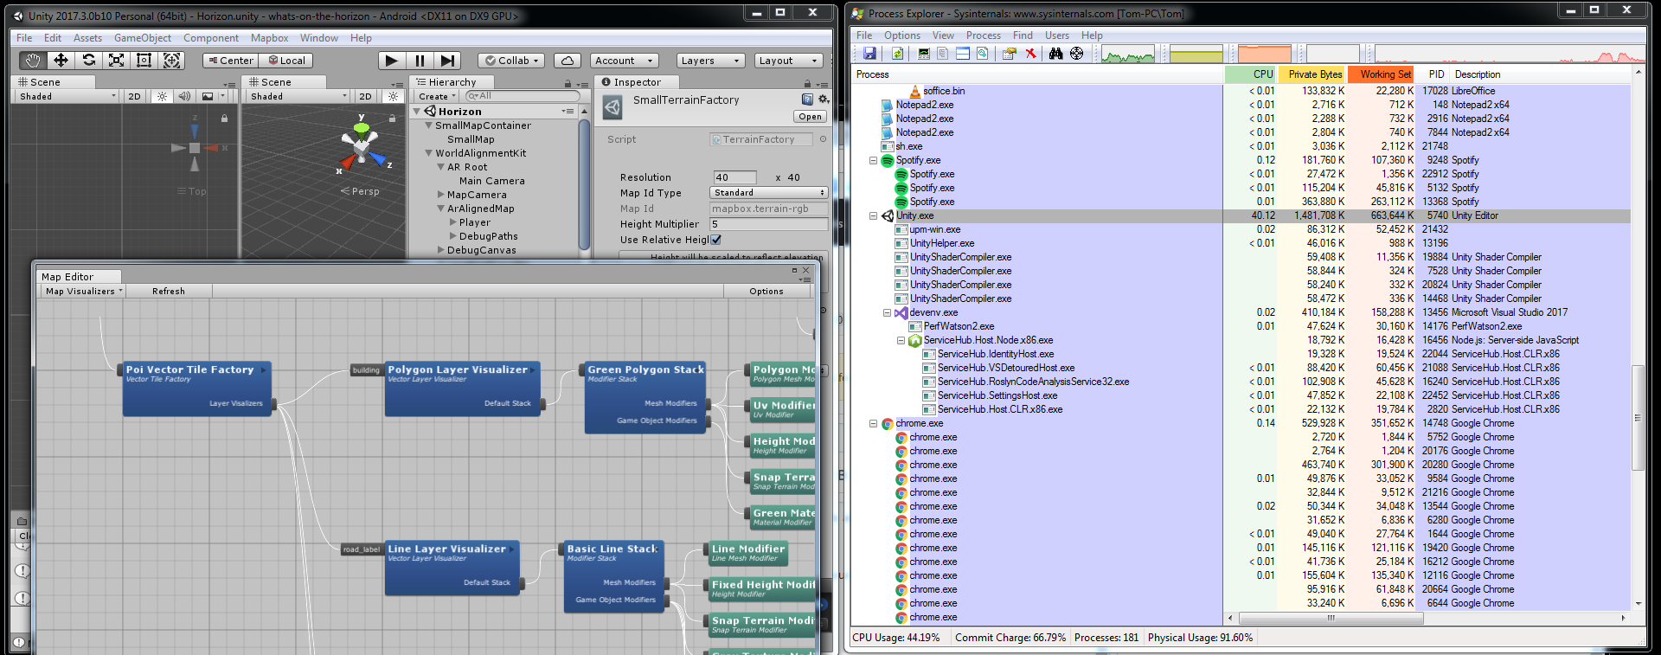The width and height of the screenshot is (1661, 655).
Task: Select the Scale tool in Unity
Action: [x=116, y=60]
